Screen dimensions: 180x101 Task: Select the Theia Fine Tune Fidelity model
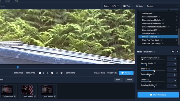[x=158, y=43]
